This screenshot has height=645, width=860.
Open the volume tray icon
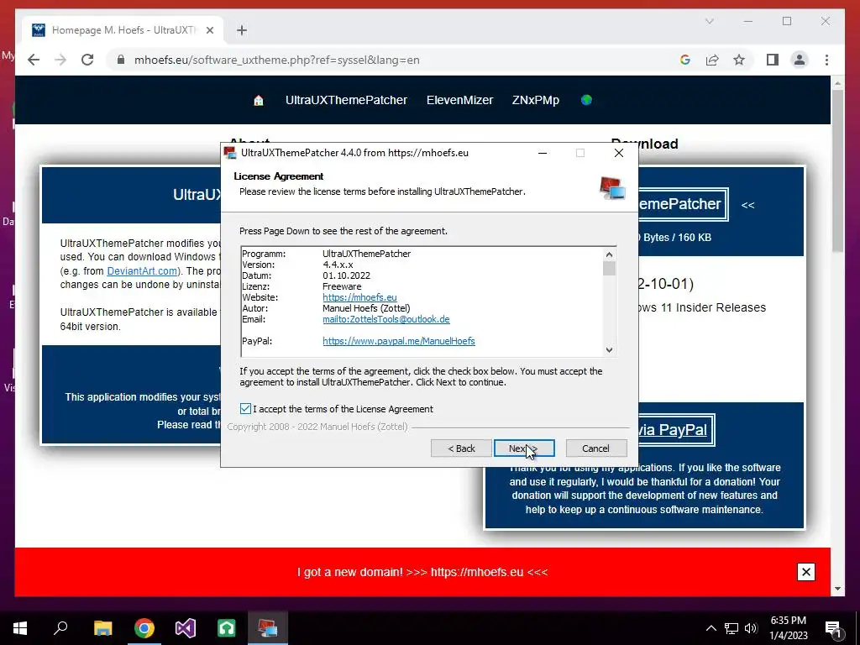(x=751, y=628)
